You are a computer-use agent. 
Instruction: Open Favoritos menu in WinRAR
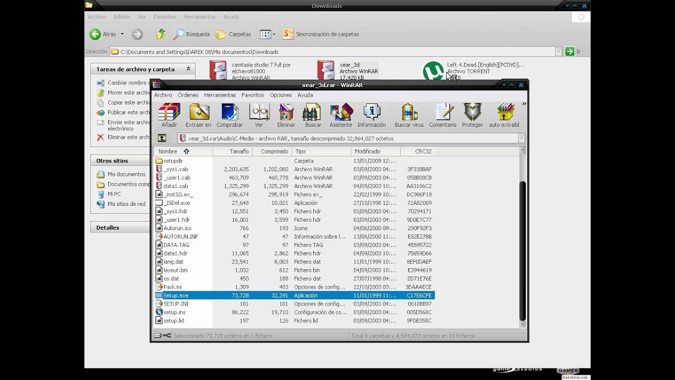[253, 95]
